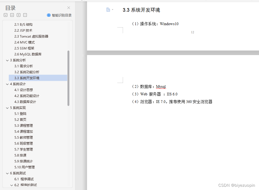The height and width of the screenshot is (190, 259).
Task: Click 智能识别目录 link text
Action: 62,15
